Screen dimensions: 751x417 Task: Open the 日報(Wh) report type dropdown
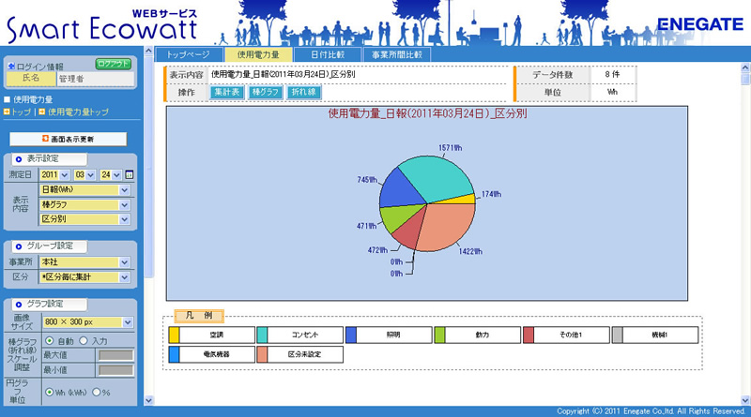(x=84, y=190)
